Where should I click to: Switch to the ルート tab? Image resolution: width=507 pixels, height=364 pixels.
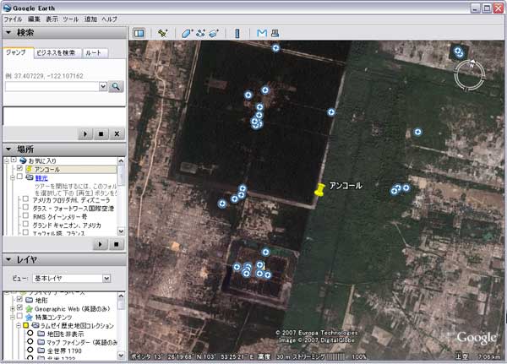tap(94, 53)
